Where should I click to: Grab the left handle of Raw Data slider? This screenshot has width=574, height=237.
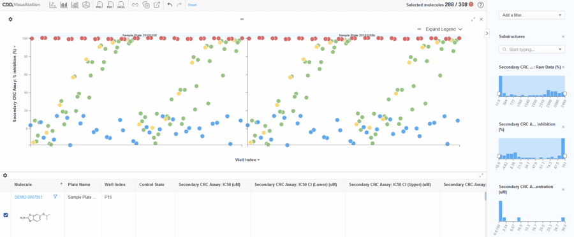pos(499,93)
